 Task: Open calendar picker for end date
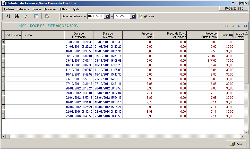point(133,16)
